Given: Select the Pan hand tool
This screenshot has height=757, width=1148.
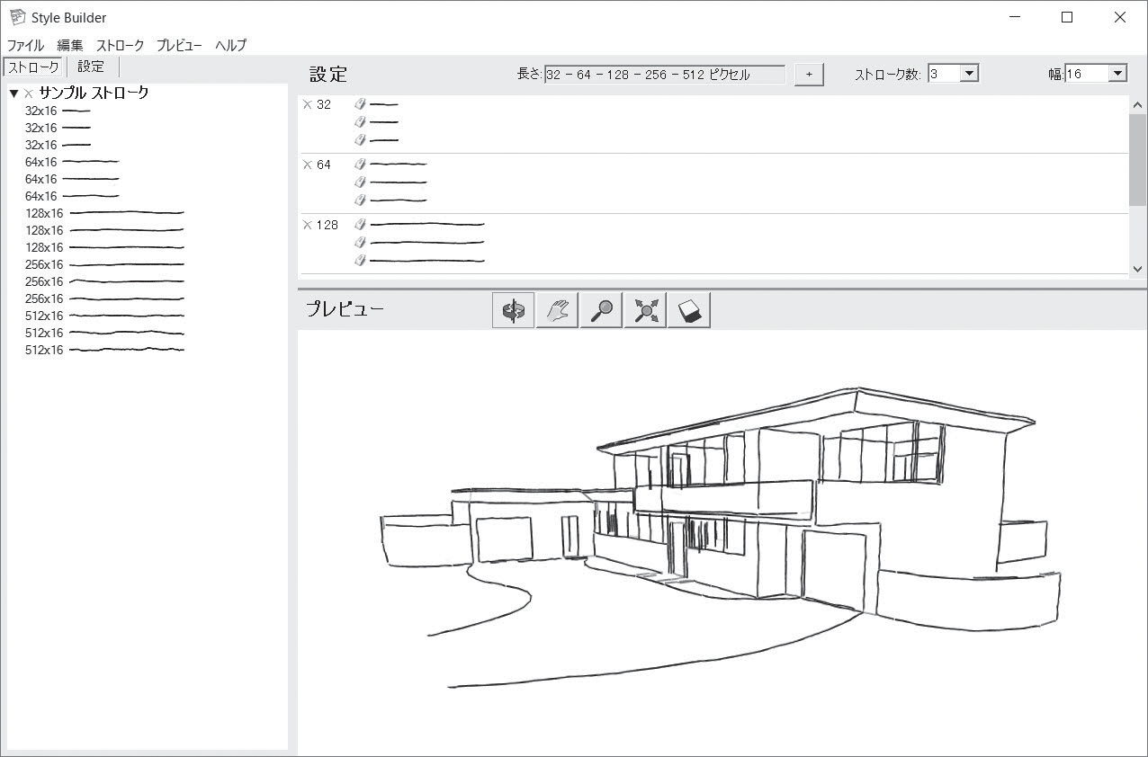Looking at the screenshot, I should [557, 311].
